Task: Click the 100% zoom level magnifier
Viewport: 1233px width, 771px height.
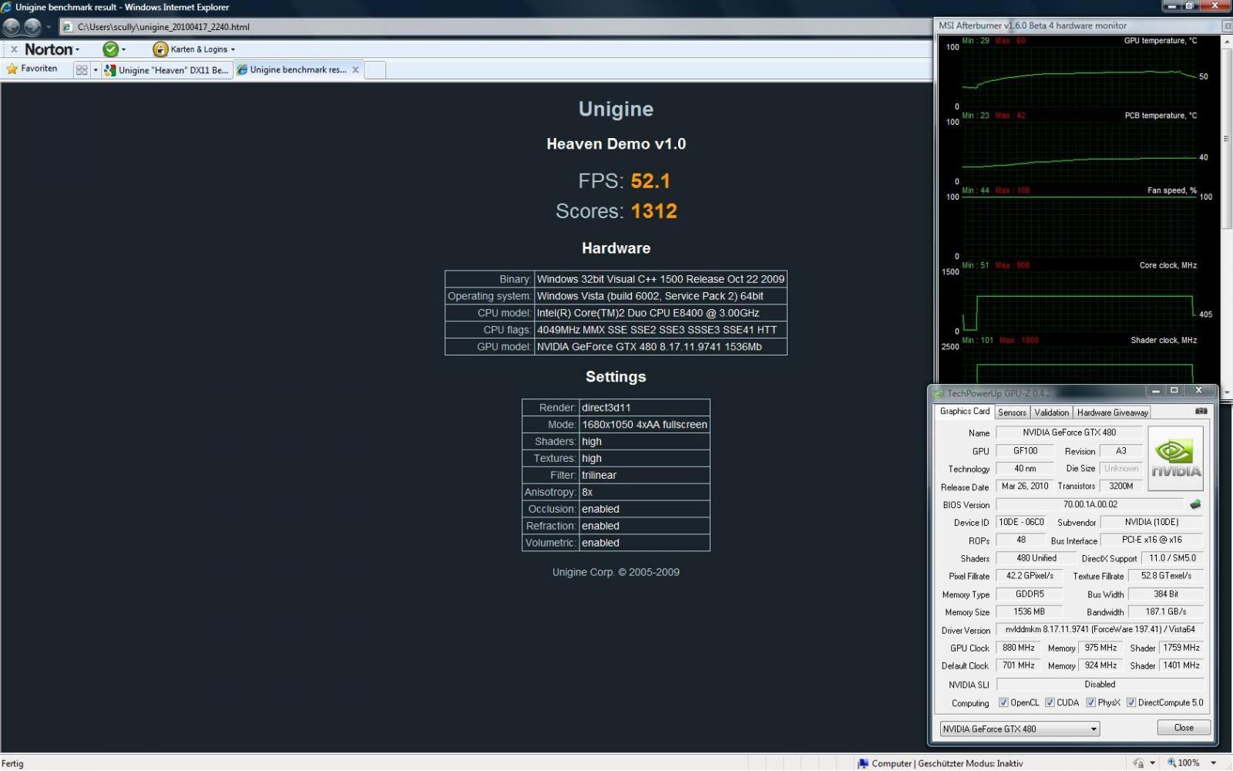Action: coord(1172,763)
